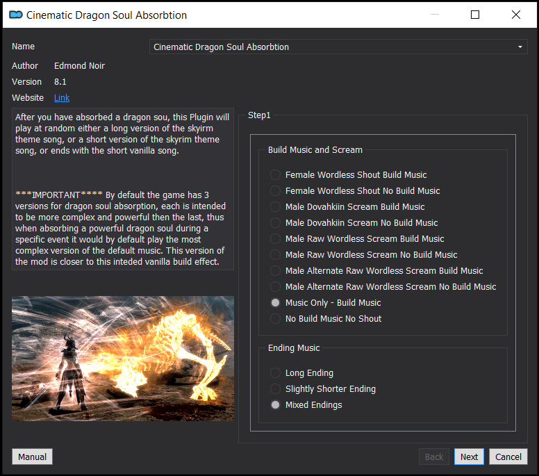Image resolution: width=539 pixels, height=476 pixels.
Task: Open the Manual install button
Action: tap(33, 457)
